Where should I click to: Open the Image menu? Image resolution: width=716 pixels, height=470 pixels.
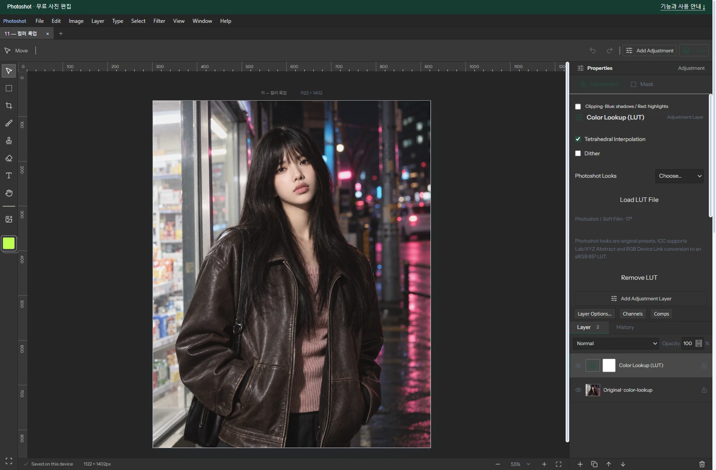(76, 21)
